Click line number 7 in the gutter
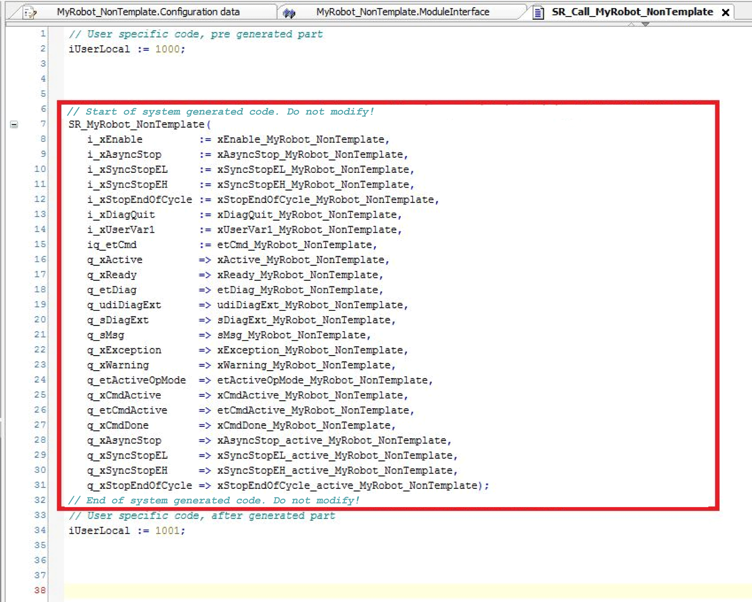752x602 pixels. [x=43, y=124]
